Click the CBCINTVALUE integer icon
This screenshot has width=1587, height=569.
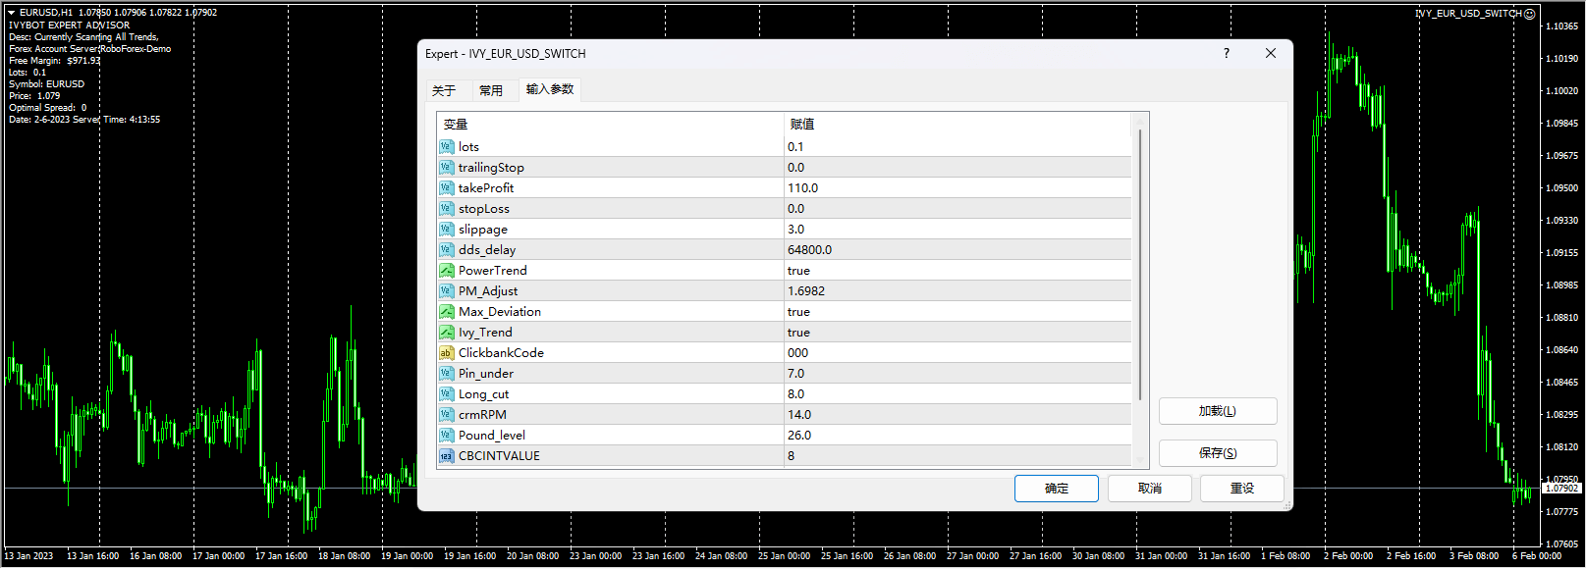click(447, 455)
